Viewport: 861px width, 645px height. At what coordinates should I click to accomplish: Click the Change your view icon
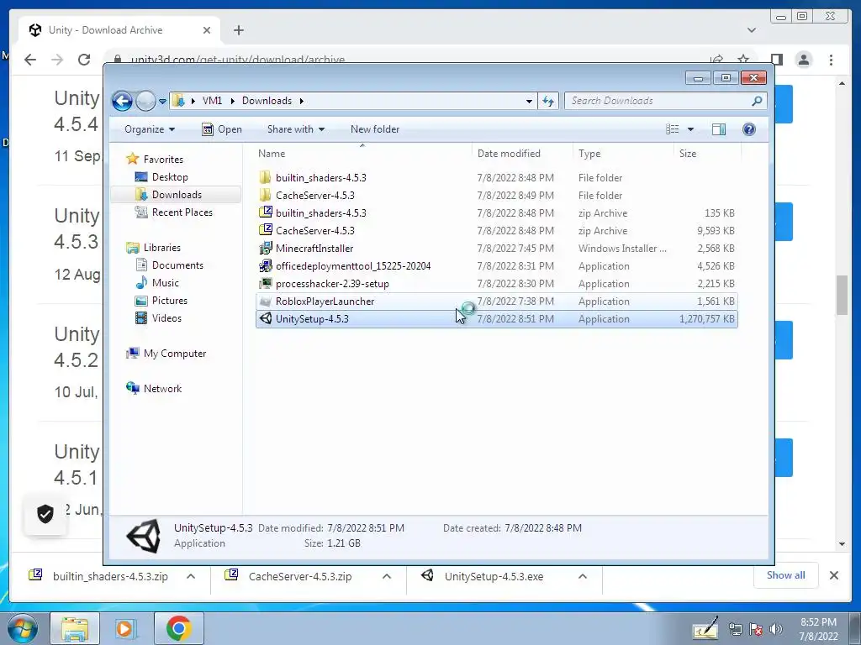coord(673,129)
